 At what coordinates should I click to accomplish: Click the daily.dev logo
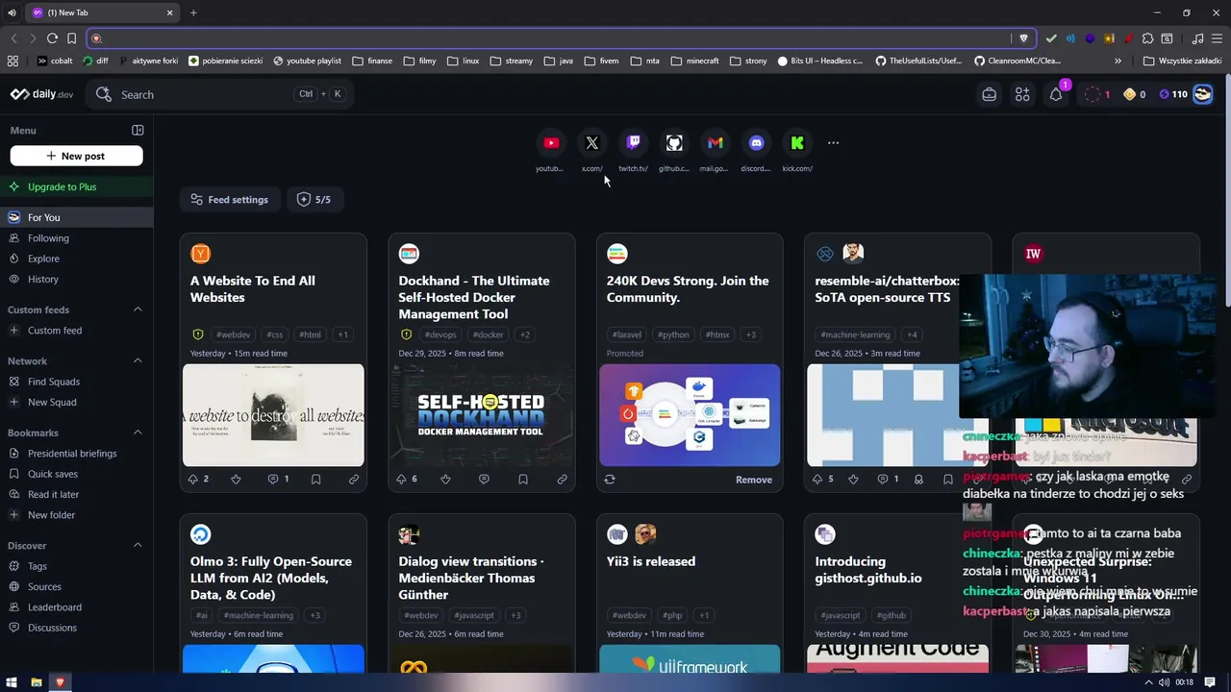(42, 94)
